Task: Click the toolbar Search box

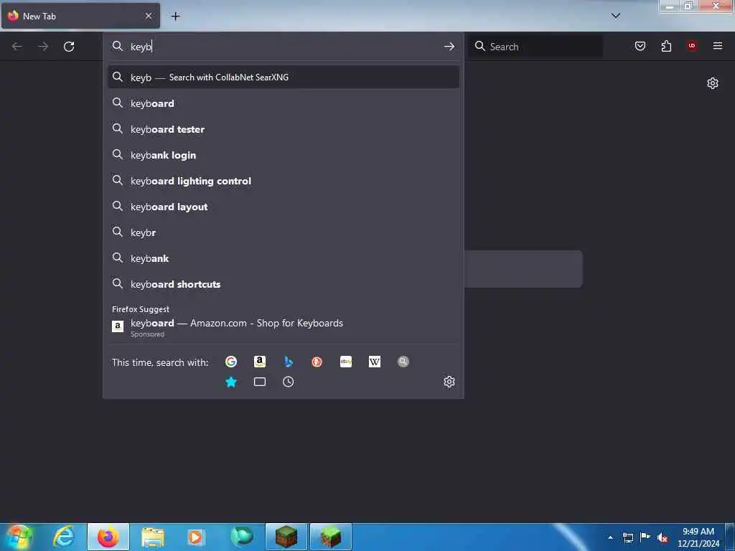Action: tap(535, 47)
